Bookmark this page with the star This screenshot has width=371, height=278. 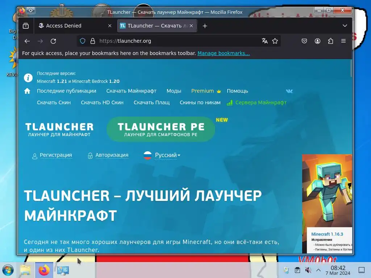tap(275, 41)
